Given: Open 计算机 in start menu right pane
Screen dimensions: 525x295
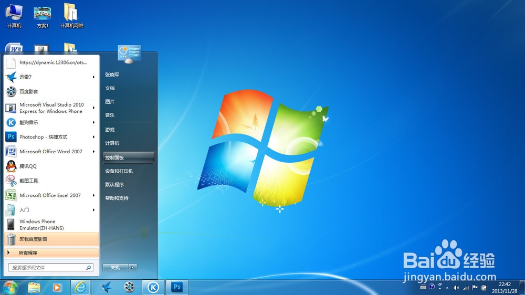Looking at the screenshot, I should (112, 143).
